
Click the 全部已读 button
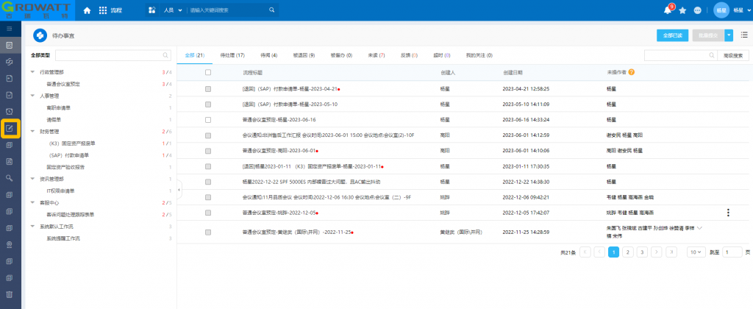(672, 35)
